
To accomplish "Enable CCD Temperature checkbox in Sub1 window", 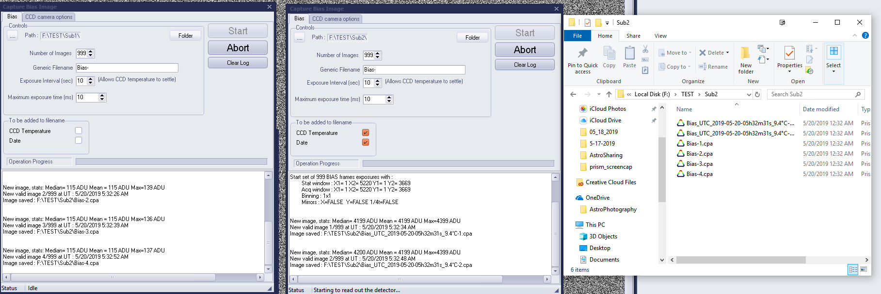I will [x=79, y=131].
